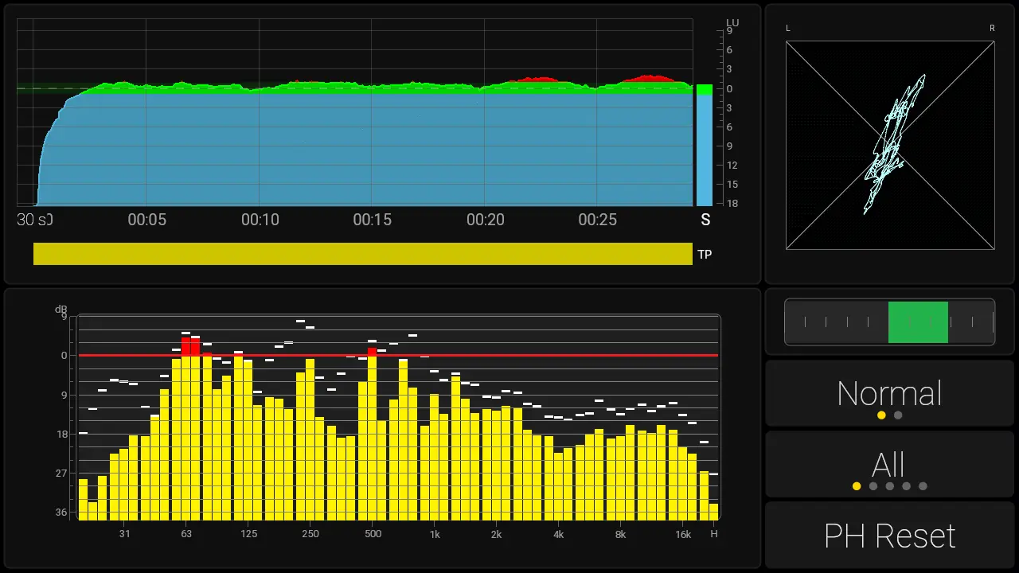1019x573 pixels.
Task: Select the All view option
Action: (889, 465)
